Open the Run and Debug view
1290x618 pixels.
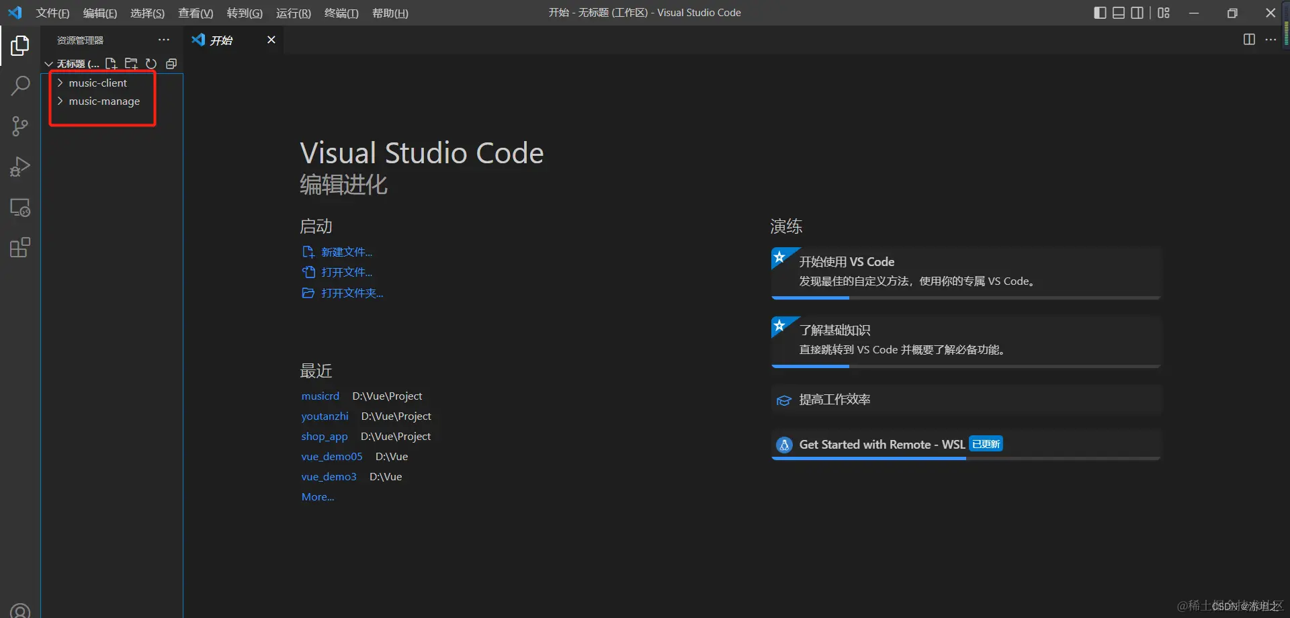pos(20,167)
